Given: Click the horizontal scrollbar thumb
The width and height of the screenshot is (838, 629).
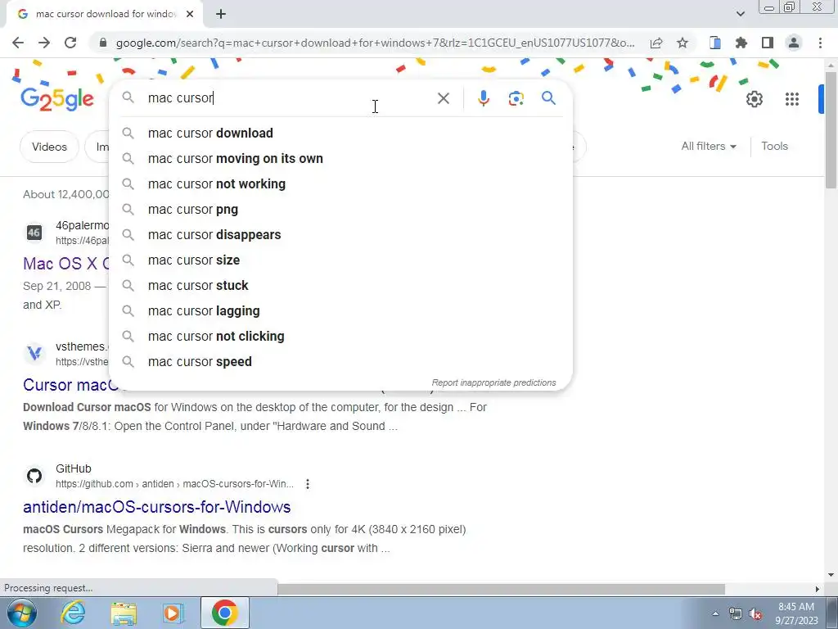Looking at the screenshot, I should (x=502, y=589).
